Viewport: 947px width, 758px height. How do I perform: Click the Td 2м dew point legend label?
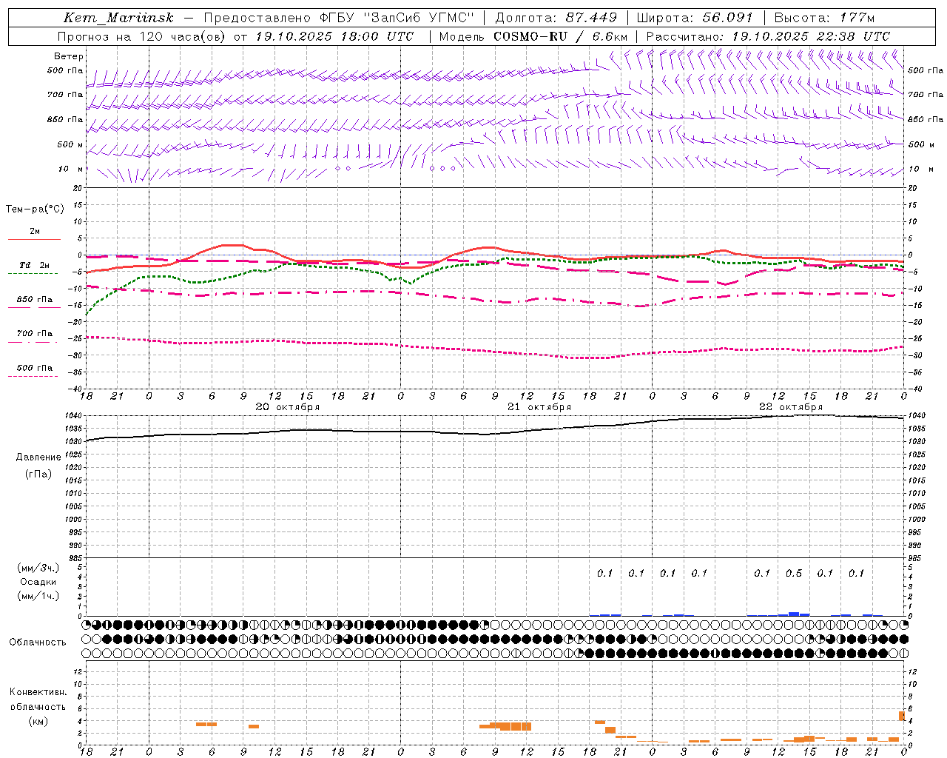coord(35,265)
